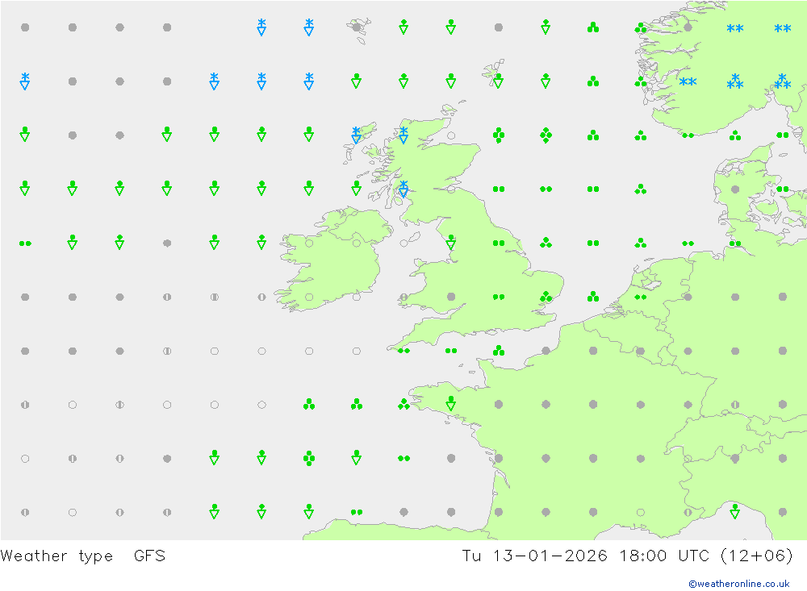
Task: Select the green shower symbol over northern England
Action: point(451,242)
